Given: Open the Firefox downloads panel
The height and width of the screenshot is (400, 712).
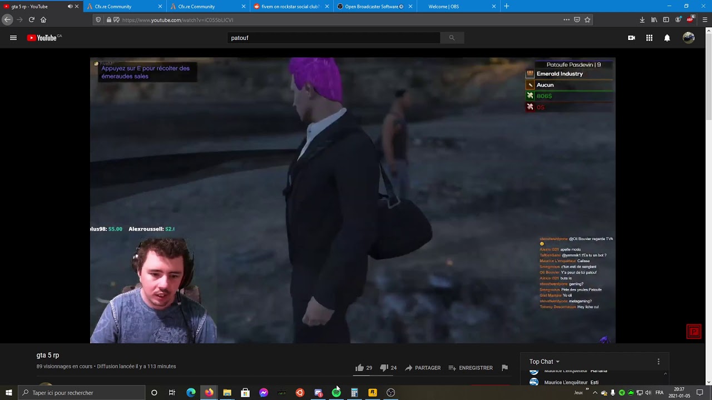Looking at the screenshot, I should point(642,20).
